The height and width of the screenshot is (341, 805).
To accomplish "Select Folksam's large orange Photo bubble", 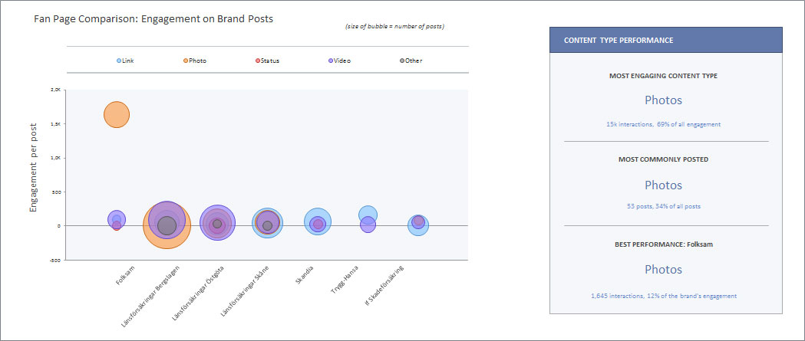I will 116,115.
